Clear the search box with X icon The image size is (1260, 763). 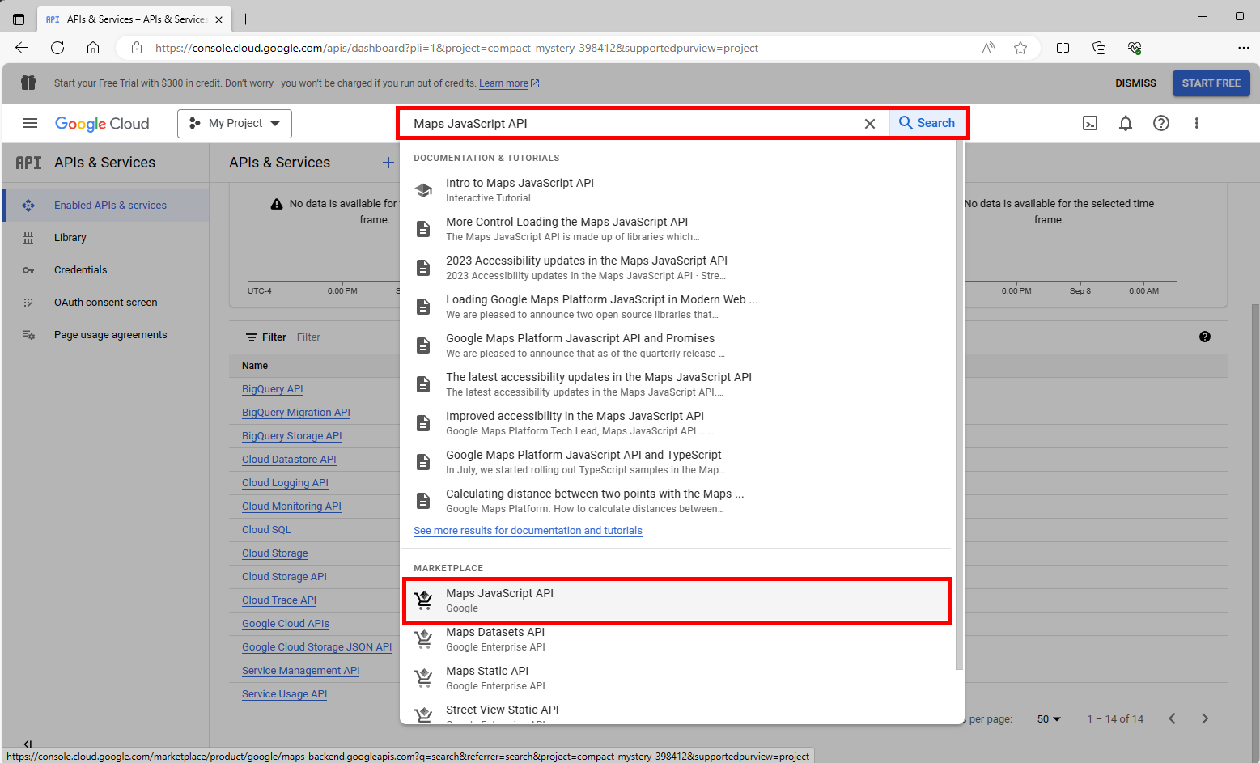870,124
